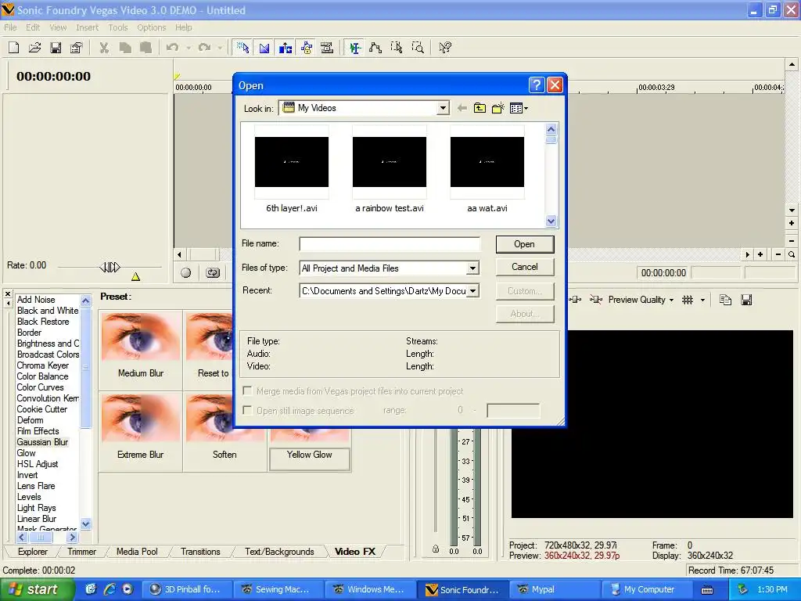Click the File name input field
Screen dimensions: 801x601
[390, 244]
